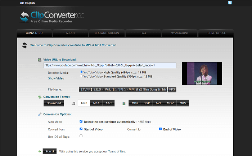Open the BROWSER ADDON tab
Screen dimensions: 252x156
click(107, 33)
